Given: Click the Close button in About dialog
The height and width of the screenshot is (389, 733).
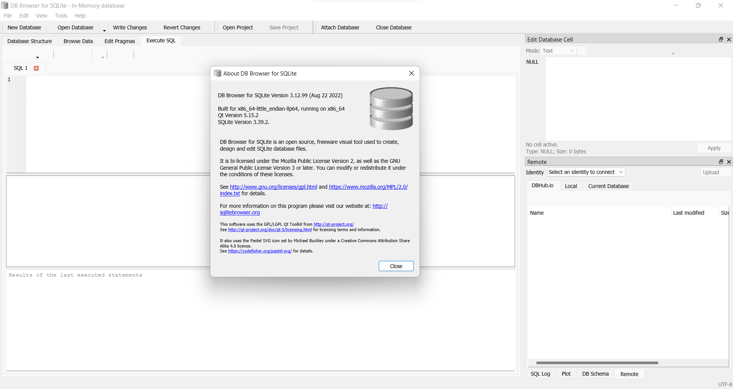Looking at the screenshot, I should coord(396,266).
